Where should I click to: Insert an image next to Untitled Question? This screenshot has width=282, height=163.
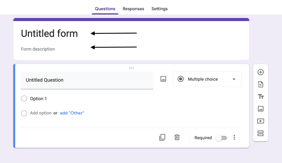coord(163,79)
